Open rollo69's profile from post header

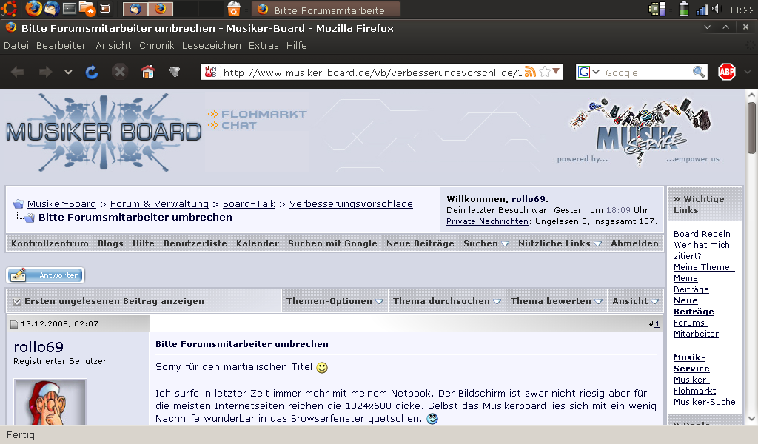pos(38,347)
